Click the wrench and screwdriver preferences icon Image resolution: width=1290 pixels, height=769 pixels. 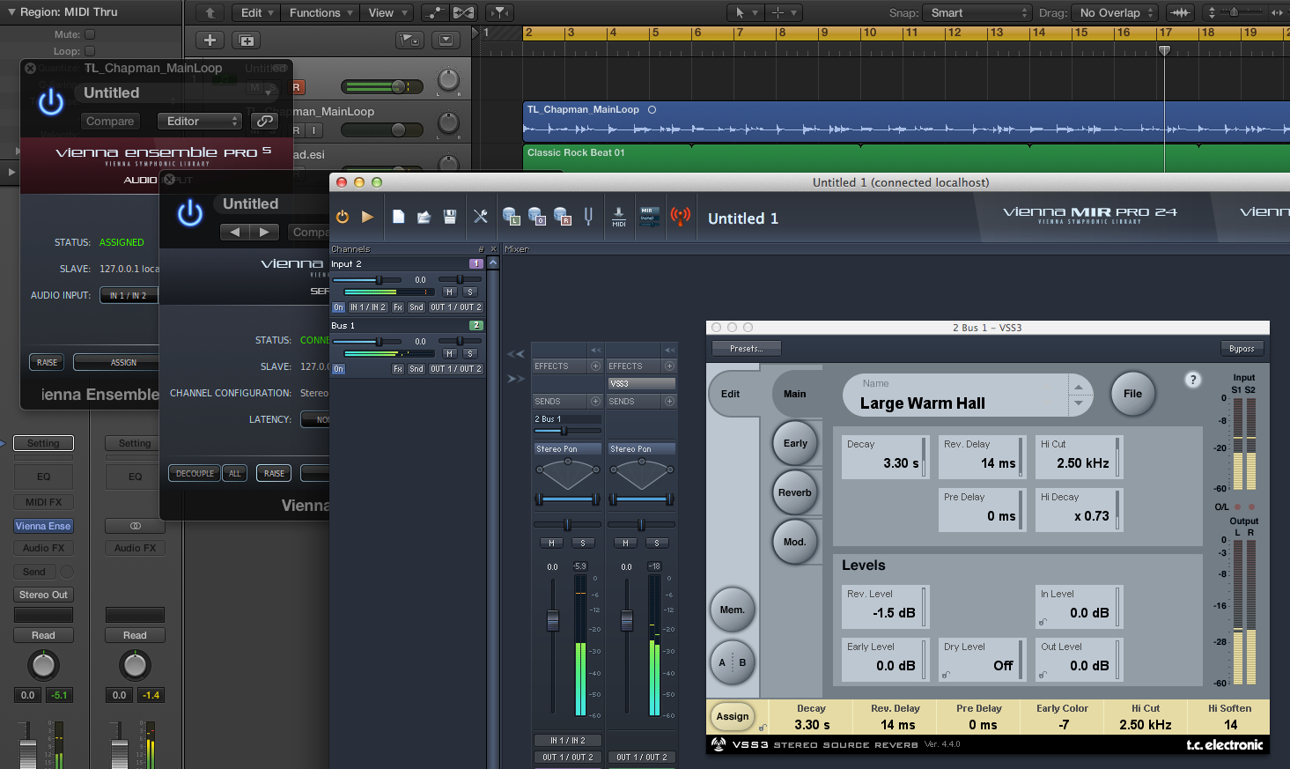tap(480, 217)
